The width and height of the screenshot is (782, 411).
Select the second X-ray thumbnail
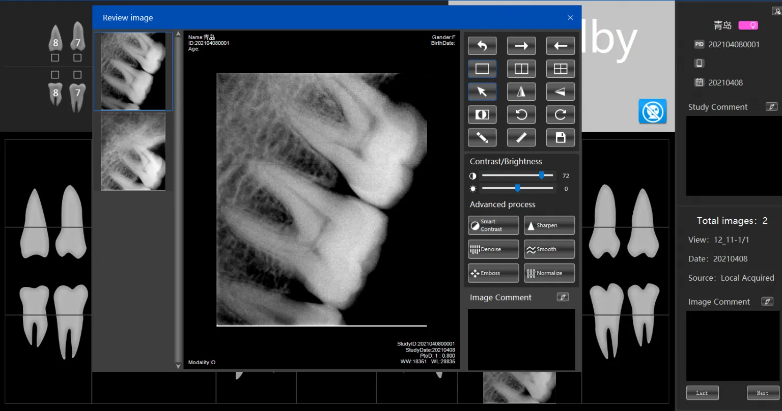click(133, 152)
